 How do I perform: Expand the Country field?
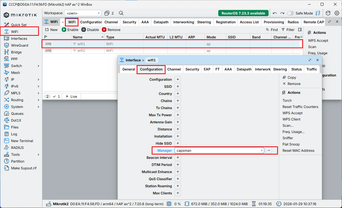point(178,93)
